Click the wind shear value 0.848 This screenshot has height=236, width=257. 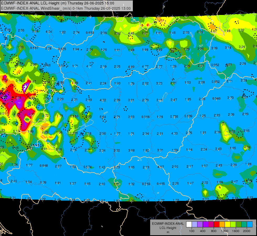pyautogui.click(x=44, y=165)
